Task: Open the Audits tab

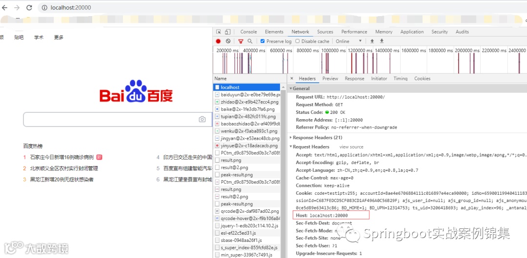Action: (x=462, y=32)
